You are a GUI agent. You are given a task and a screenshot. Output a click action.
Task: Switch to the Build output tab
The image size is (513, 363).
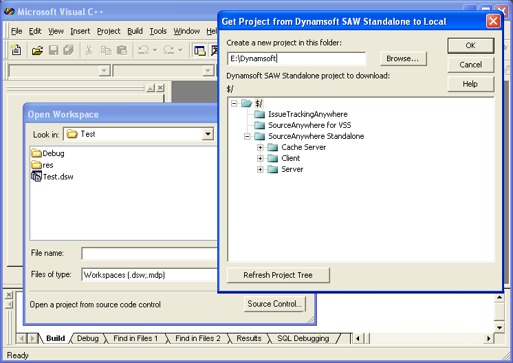tap(55, 338)
